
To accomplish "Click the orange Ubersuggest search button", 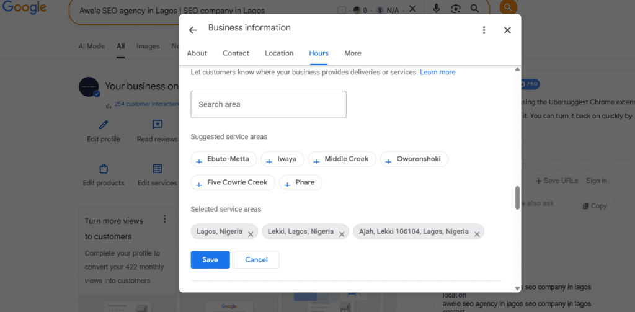I will click(x=508, y=7).
